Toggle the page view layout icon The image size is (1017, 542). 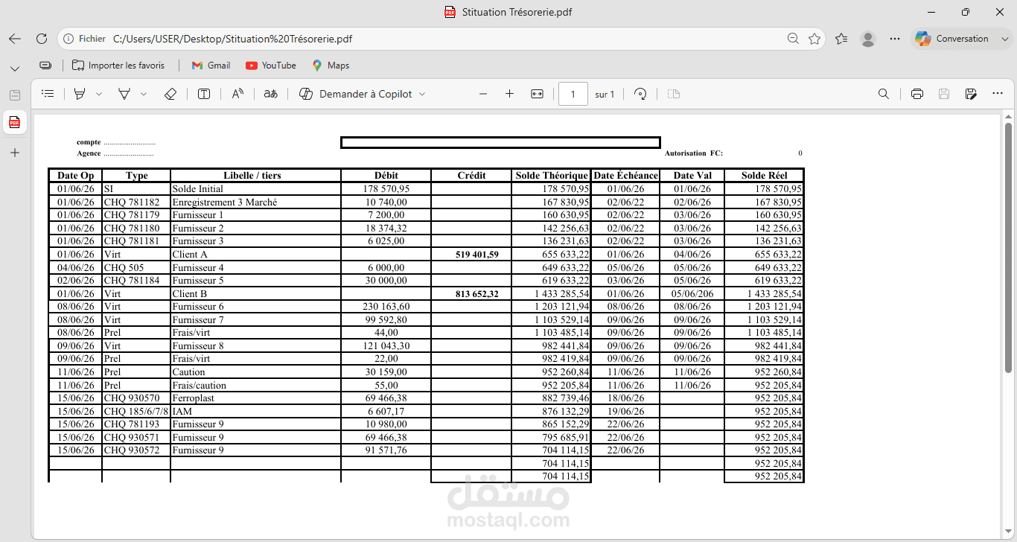tap(674, 94)
